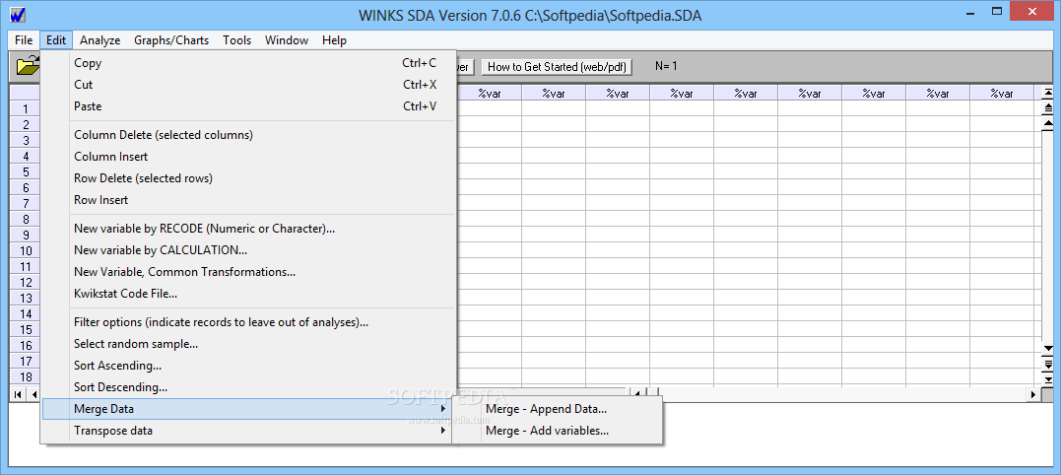
Task: Click the horizontal scrollbar right arrow
Action: coord(1032,394)
